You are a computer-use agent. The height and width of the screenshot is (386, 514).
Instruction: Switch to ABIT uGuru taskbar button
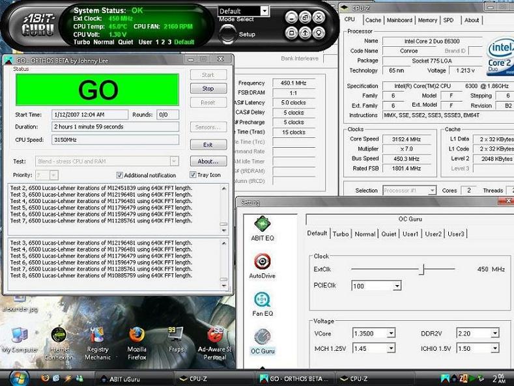point(134,379)
